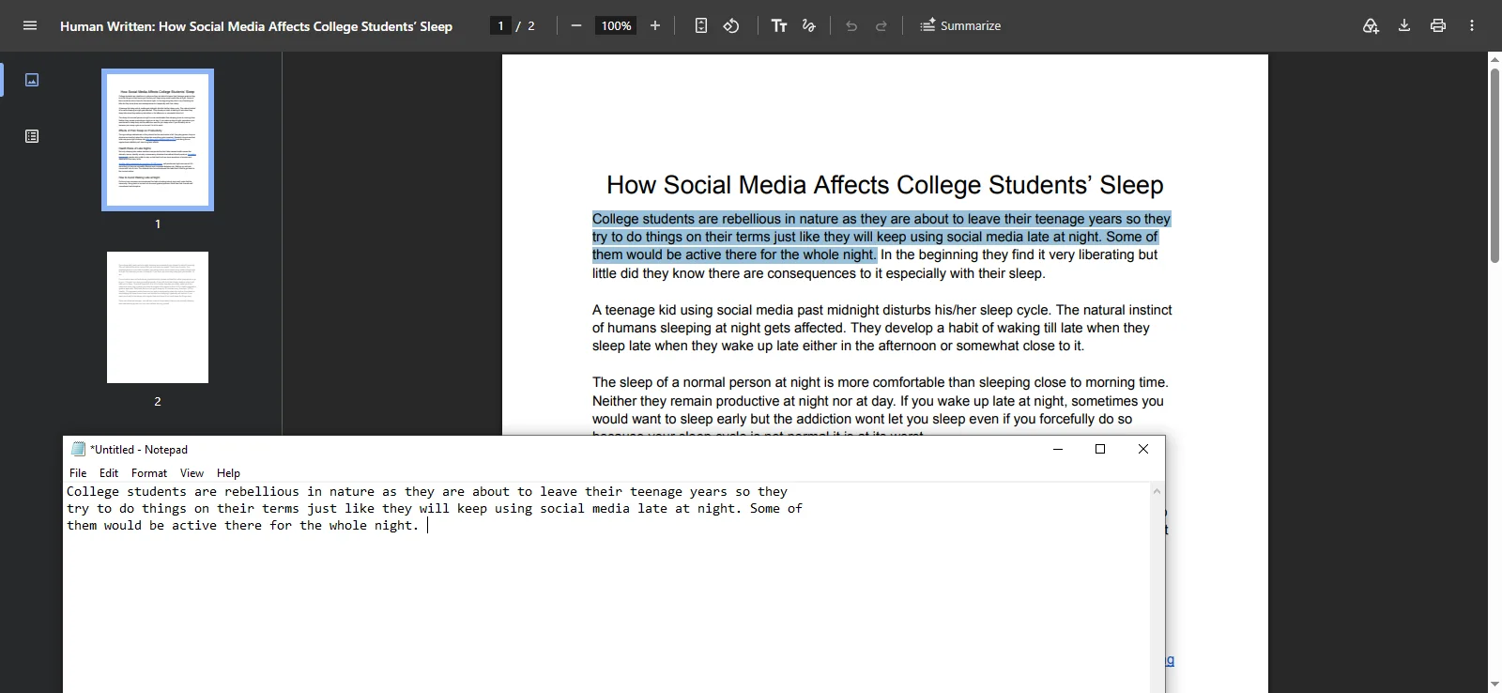Minimize the Notepad window

point(1058,449)
